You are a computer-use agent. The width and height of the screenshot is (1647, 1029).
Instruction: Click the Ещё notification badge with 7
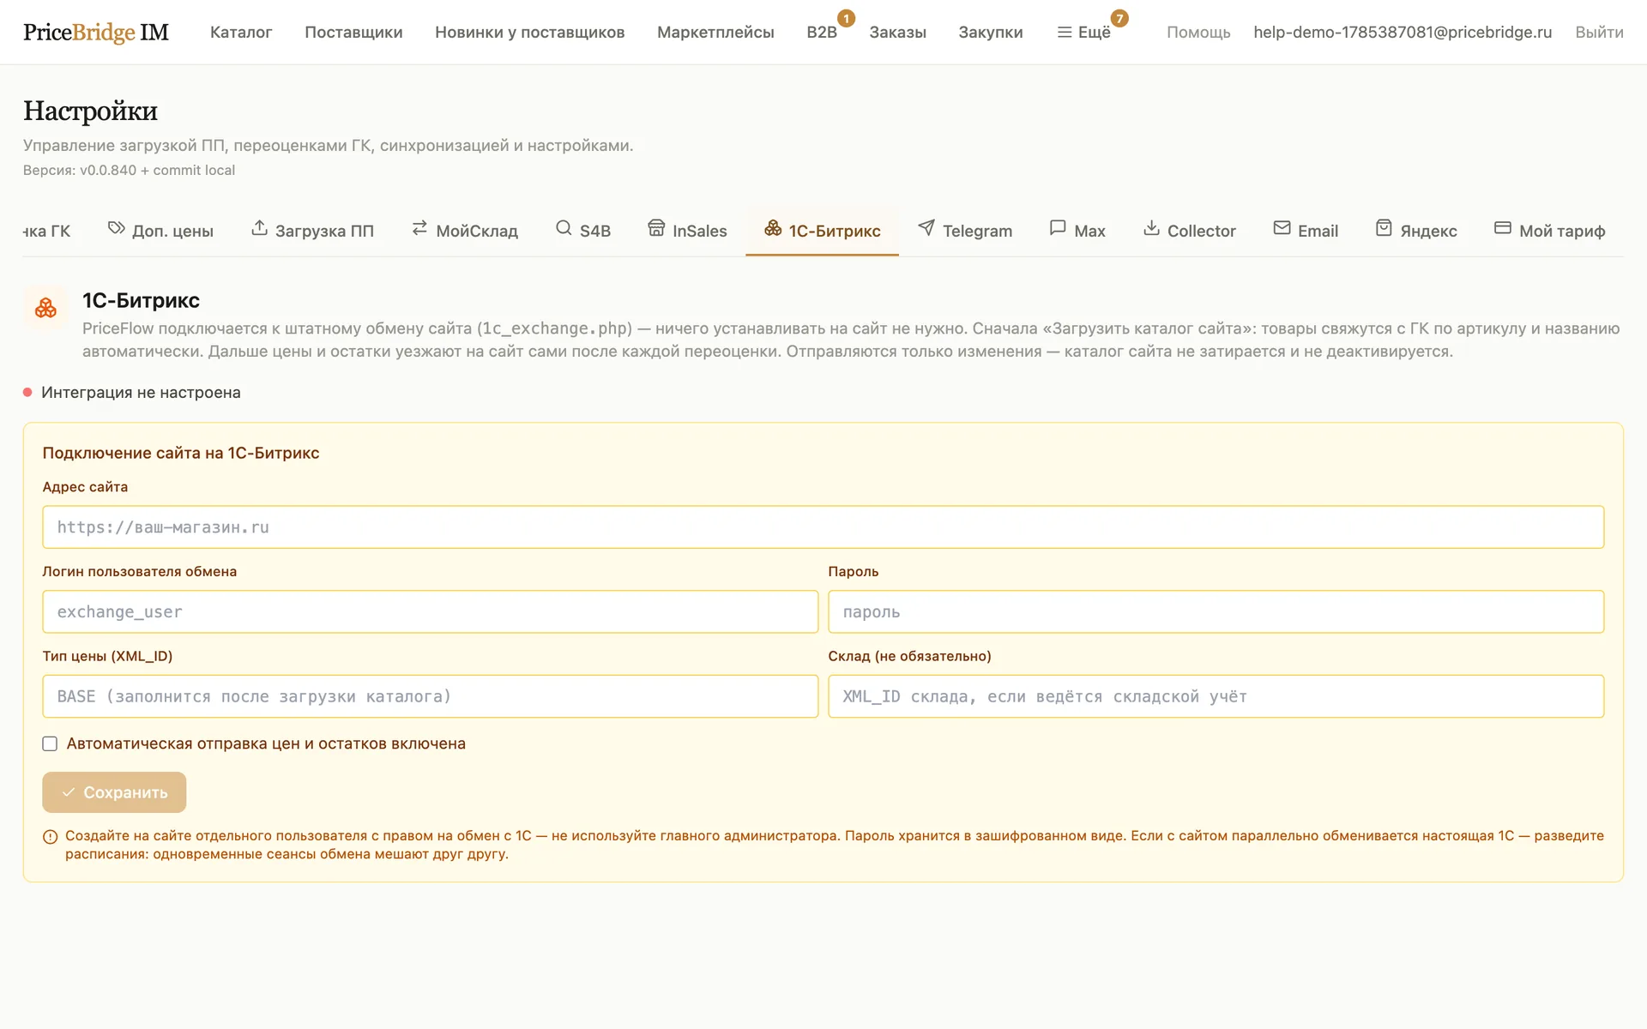[1119, 18]
